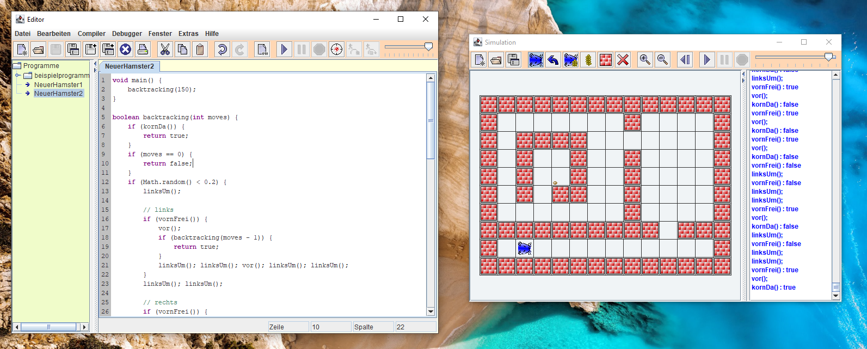Image resolution: width=867 pixels, height=349 pixels.
Task: Toggle the place-grain tool
Action: pyautogui.click(x=588, y=59)
